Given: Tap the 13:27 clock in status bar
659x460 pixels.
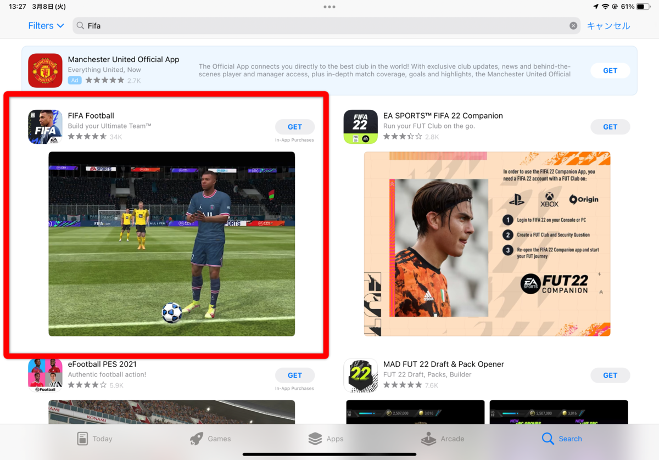Looking at the screenshot, I should (18, 7).
